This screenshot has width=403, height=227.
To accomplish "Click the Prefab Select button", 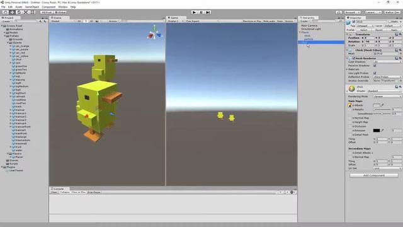I will (x=364, y=30).
